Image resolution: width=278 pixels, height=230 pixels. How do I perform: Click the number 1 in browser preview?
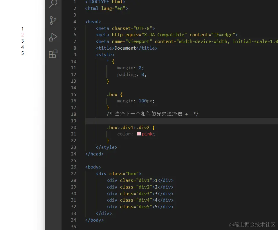[x=23, y=29]
